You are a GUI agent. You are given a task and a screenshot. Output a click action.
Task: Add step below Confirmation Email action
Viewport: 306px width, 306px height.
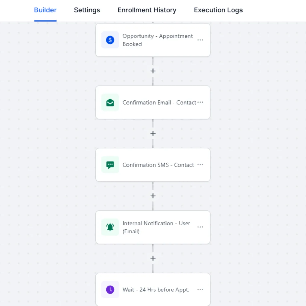(153, 133)
